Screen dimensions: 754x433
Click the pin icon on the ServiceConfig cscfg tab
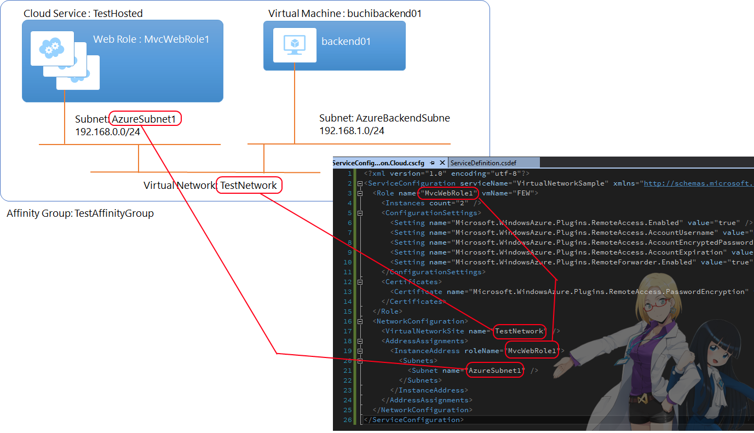pos(432,163)
